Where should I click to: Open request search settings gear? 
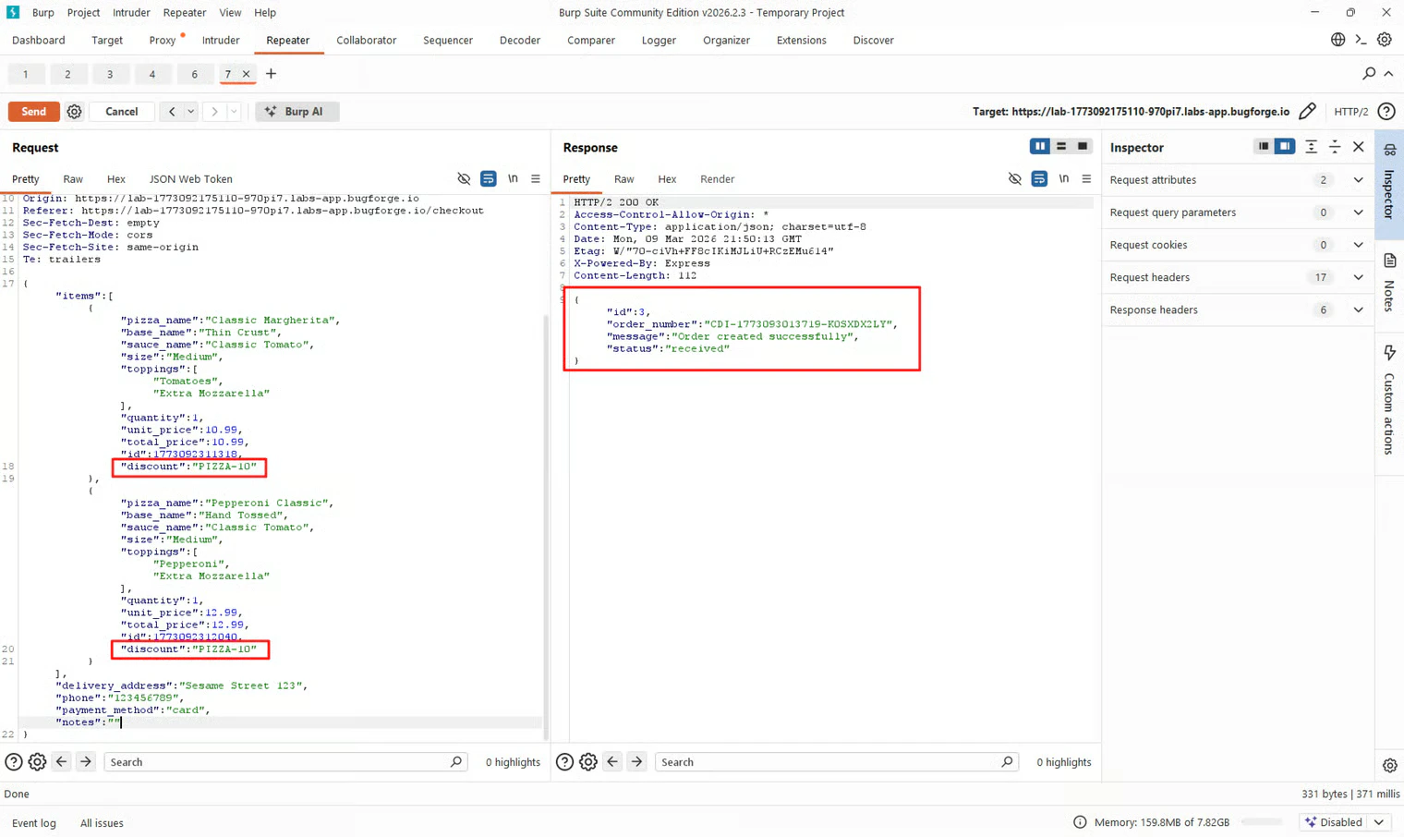pyautogui.click(x=37, y=762)
